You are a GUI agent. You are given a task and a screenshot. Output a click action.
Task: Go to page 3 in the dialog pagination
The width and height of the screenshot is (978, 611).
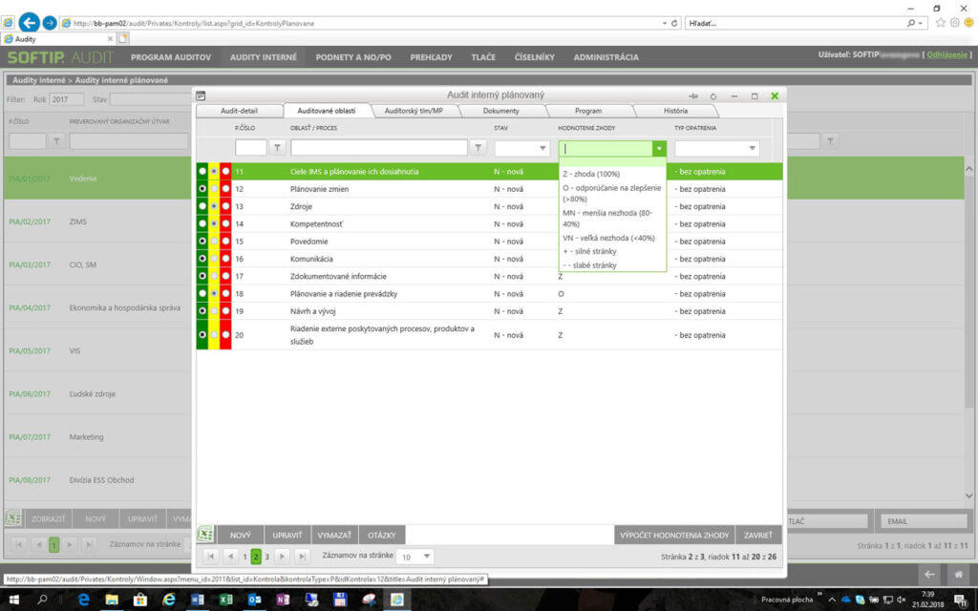point(267,555)
